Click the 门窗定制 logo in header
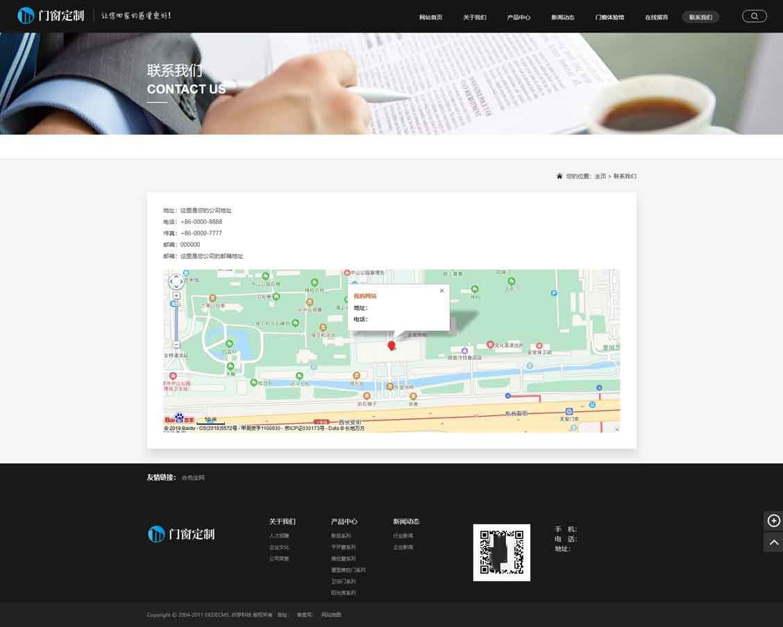The width and height of the screenshot is (783, 627). pos(51,15)
